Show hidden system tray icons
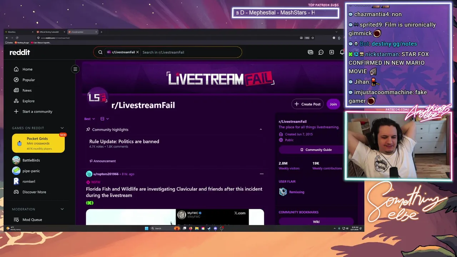Image resolution: width=457 pixels, height=257 pixels. (x=335, y=228)
